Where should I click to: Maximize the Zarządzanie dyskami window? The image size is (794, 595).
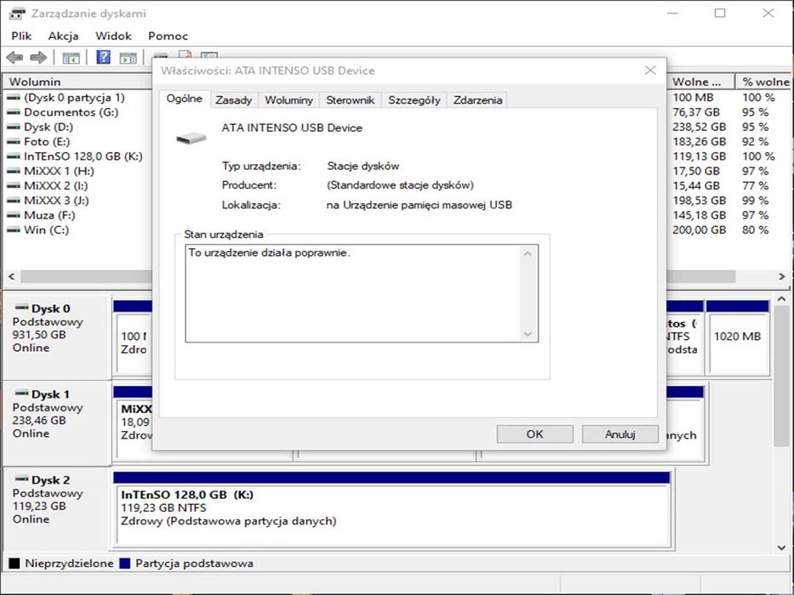[720, 13]
